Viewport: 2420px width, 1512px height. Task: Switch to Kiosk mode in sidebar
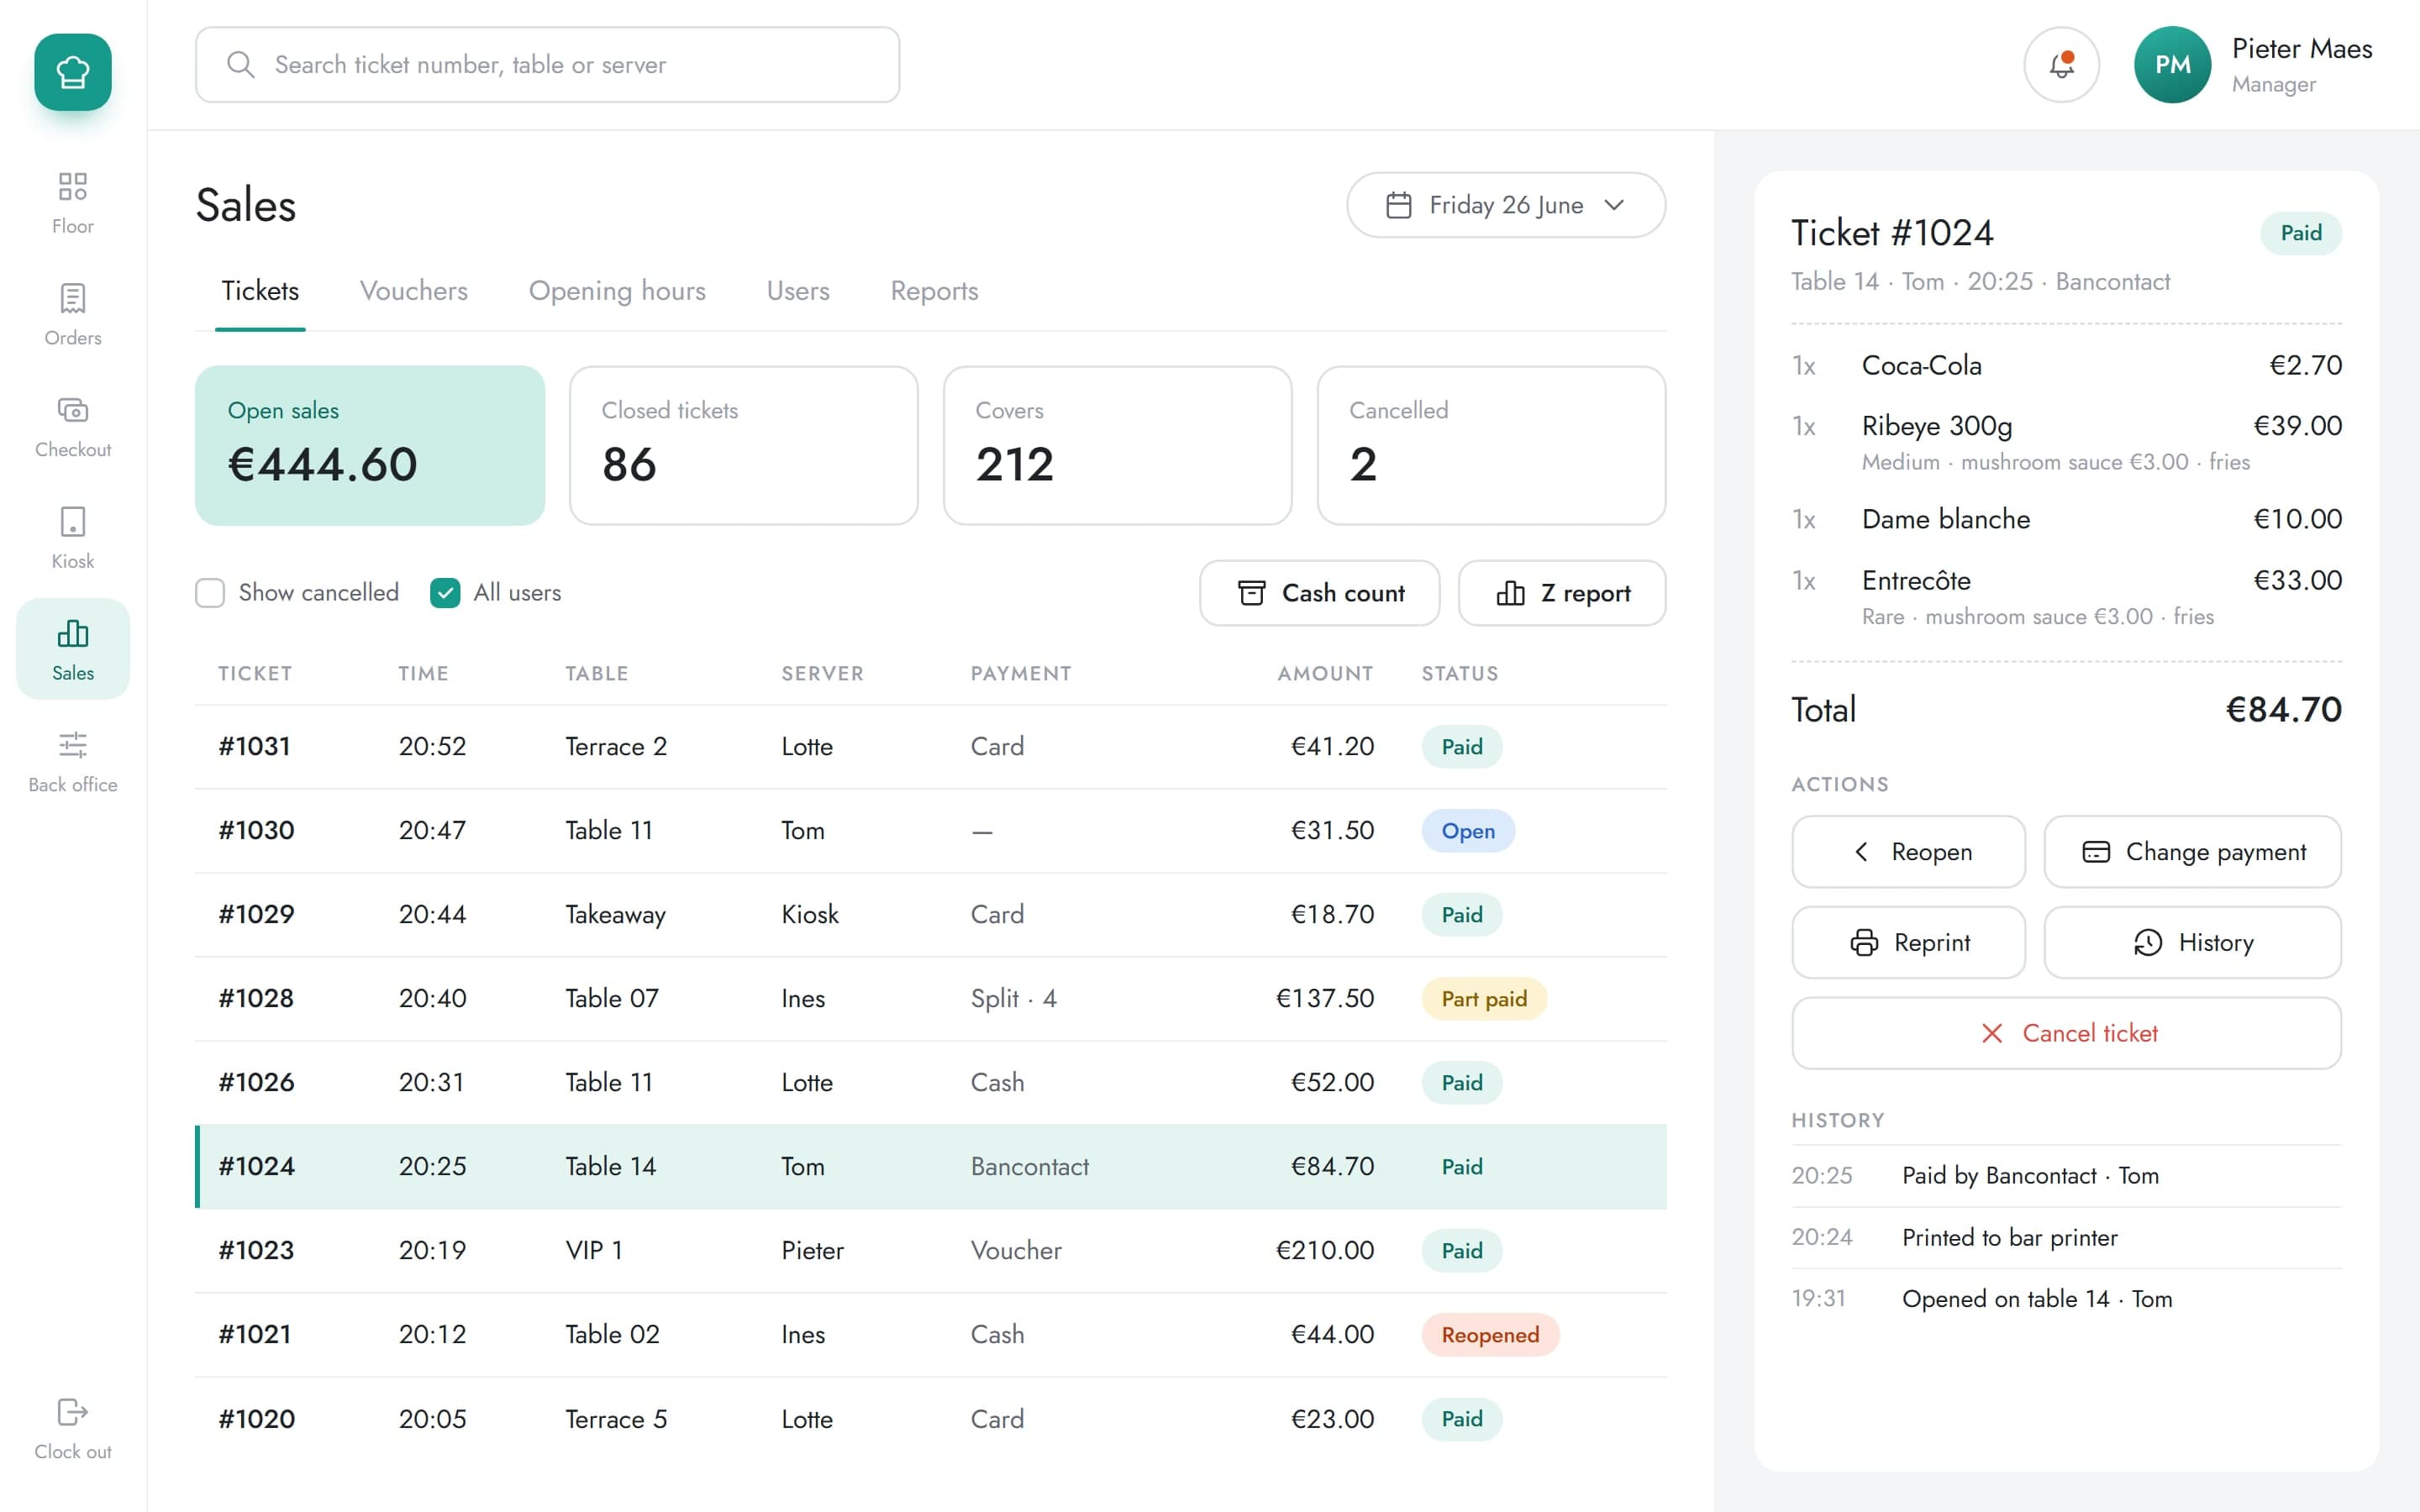point(73,539)
